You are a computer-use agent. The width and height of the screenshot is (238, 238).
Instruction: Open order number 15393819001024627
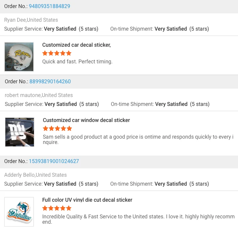54,161
